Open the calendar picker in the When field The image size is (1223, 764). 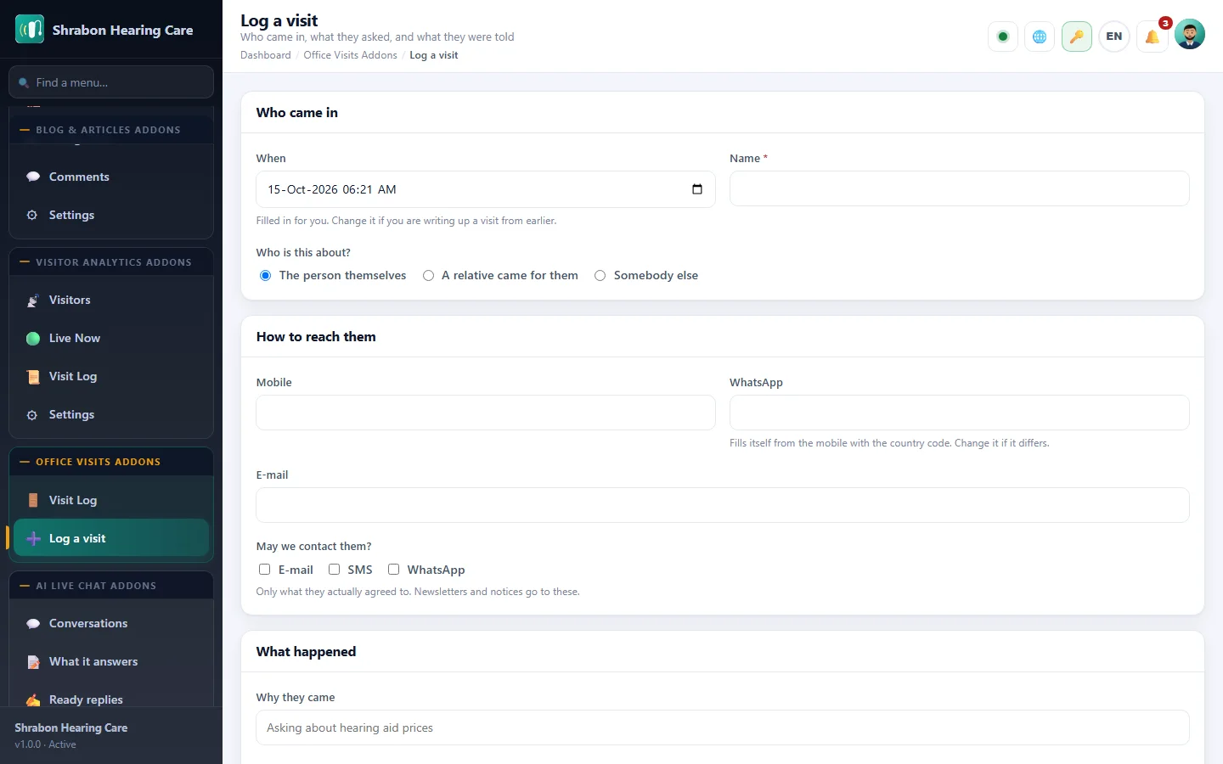point(697,189)
